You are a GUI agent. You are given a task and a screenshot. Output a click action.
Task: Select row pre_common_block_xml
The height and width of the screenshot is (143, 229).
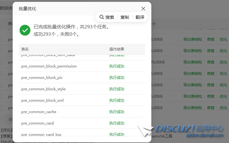82,100
